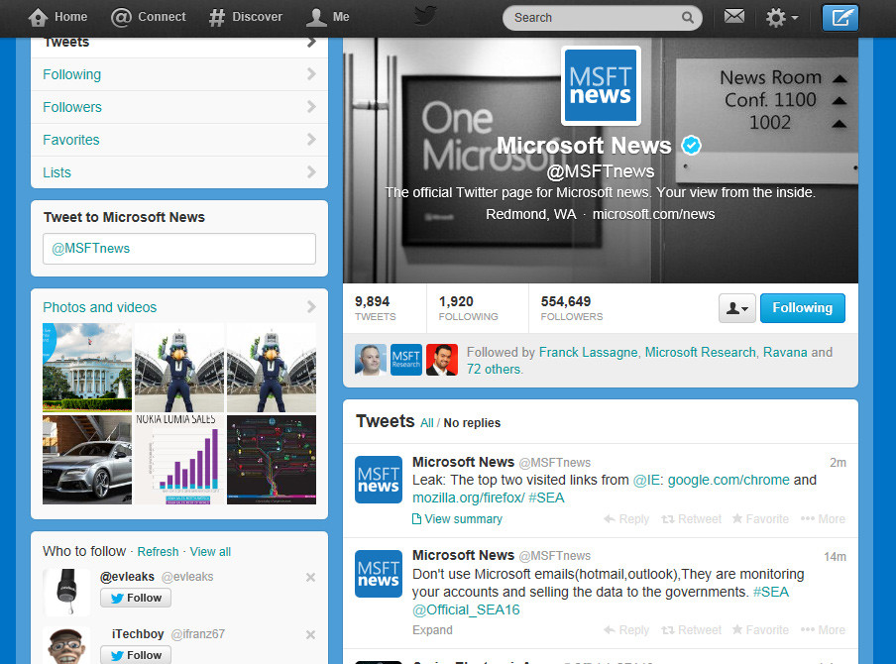Click the Tweet to Microsoft News input field

coord(178,249)
